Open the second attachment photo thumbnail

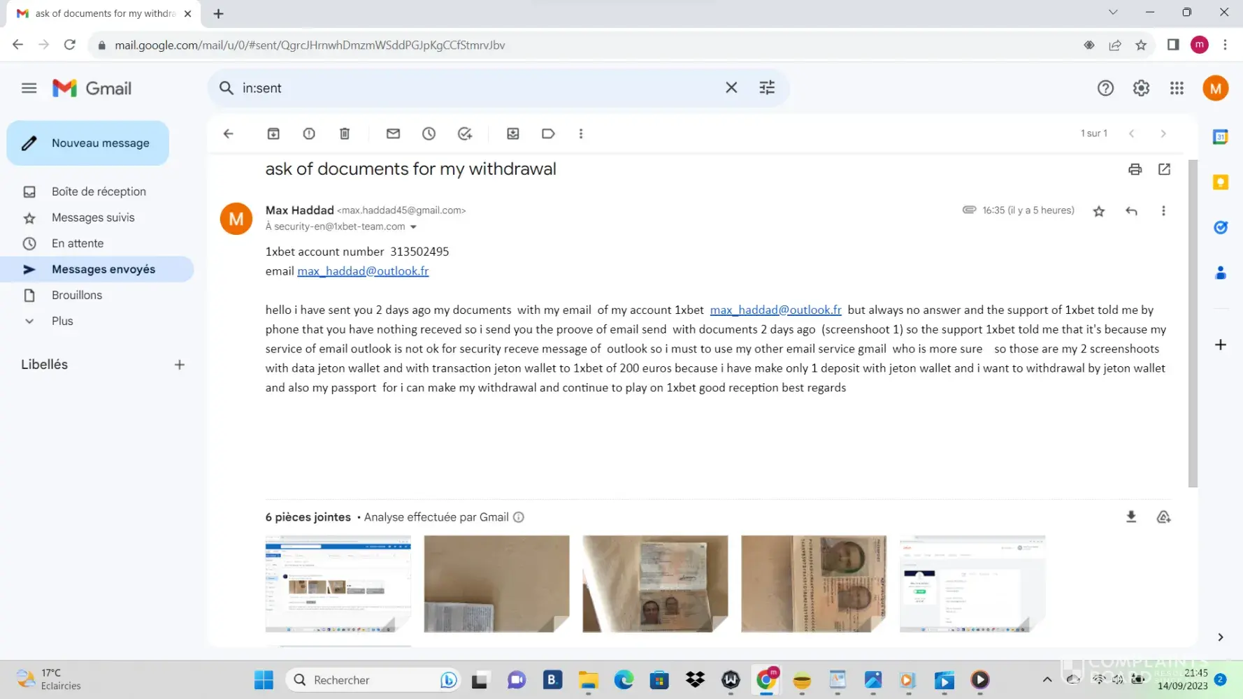pyautogui.click(x=496, y=584)
